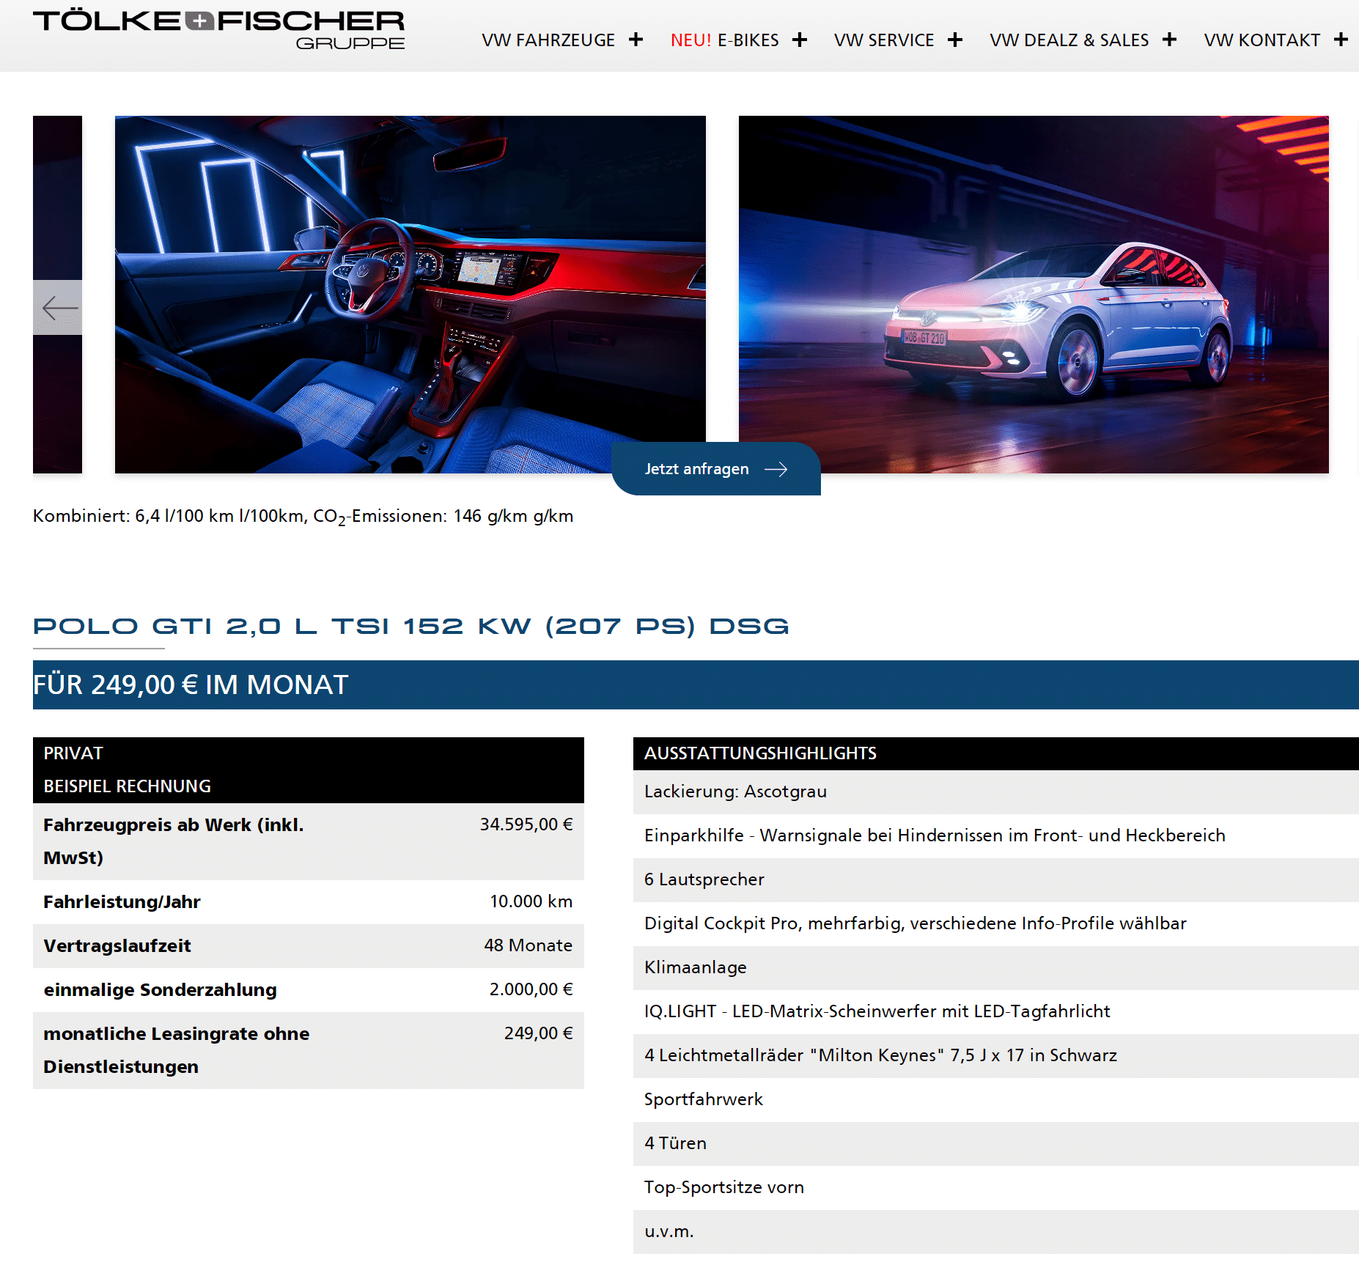Select the Vertragslaufzeit label
Viewport: 1359px width, 1262px height.
point(117,946)
